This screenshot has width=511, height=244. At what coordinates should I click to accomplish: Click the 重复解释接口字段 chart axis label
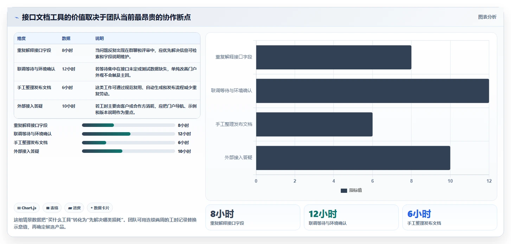pyautogui.click(x=234, y=57)
